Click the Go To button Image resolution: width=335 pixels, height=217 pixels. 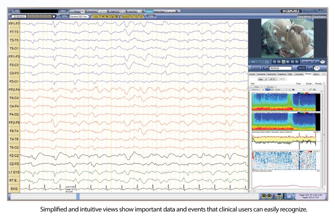(x=273, y=79)
